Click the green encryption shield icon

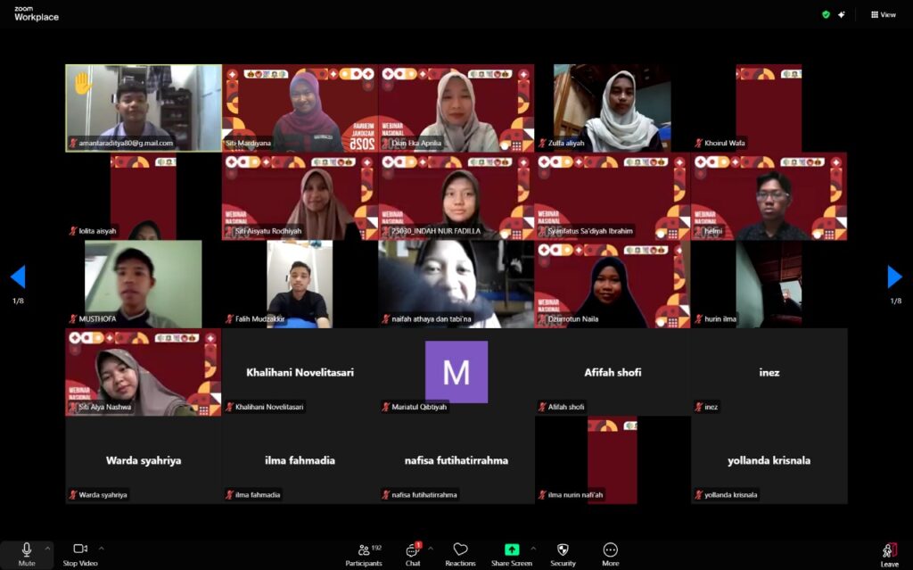pyautogui.click(x=826, y=14)
